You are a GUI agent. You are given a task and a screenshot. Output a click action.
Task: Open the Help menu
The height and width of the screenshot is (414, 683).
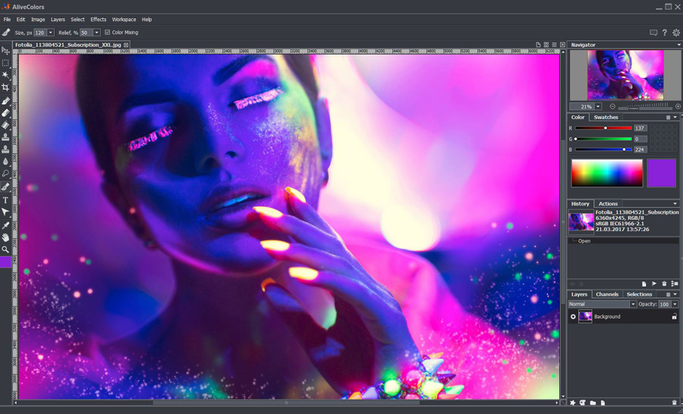(147, 20)
